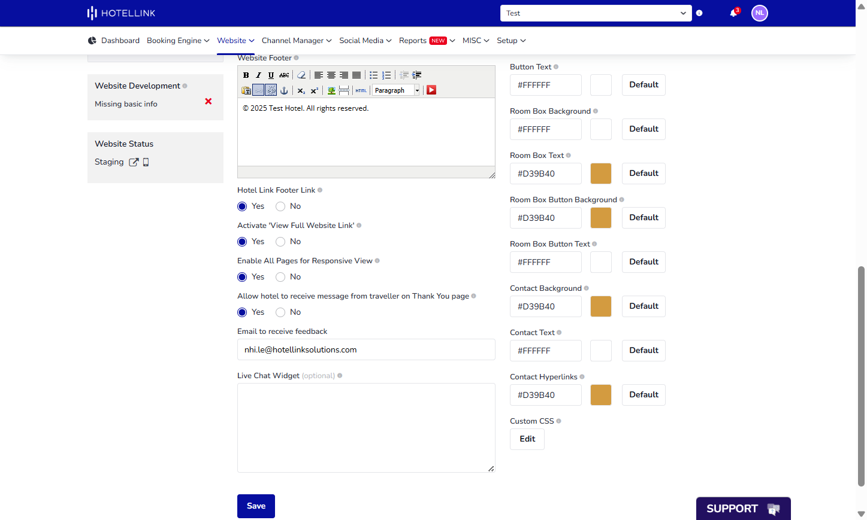
Task: Insert a bulleted list
Action: (x=374, y=75)
